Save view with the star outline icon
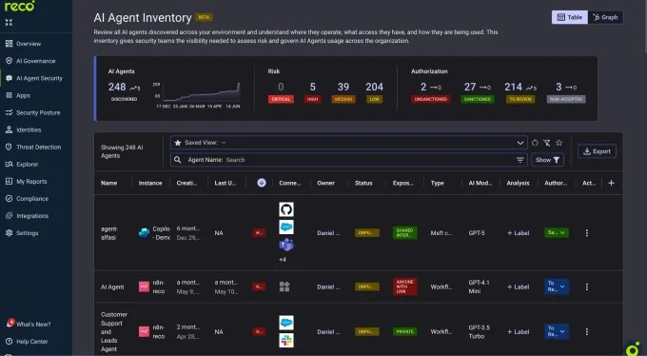 pyautogui.click(x=559, y=143)
